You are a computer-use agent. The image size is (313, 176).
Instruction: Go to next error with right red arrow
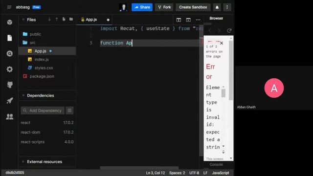218,41
